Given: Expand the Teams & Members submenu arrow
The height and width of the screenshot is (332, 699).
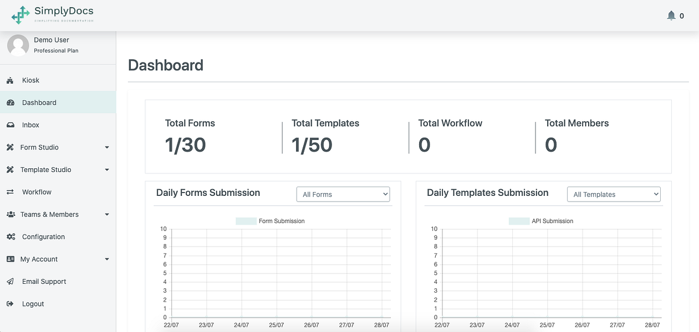Looking at the screenshot, I should tap(107, 215).
